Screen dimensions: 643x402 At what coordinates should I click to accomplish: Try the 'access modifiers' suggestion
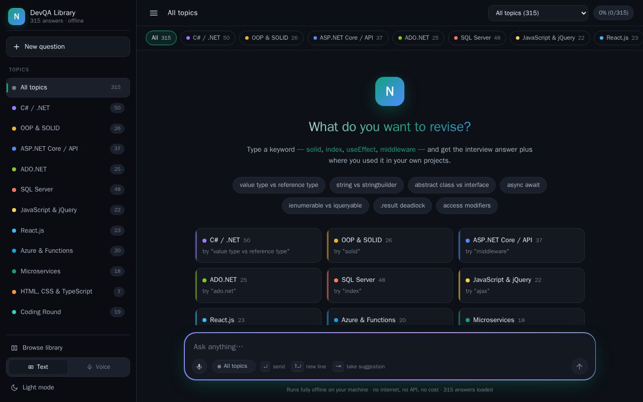pos(467,206)
